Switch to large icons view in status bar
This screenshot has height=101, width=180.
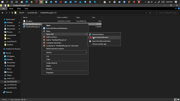pyautogui.click(x=178, y=100)
